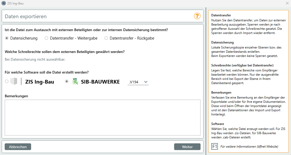This screenshot has width=291, height=155.
Task: Click question Für welche Software soll die Datei erstellt werden?
Action: click(47, 72)
